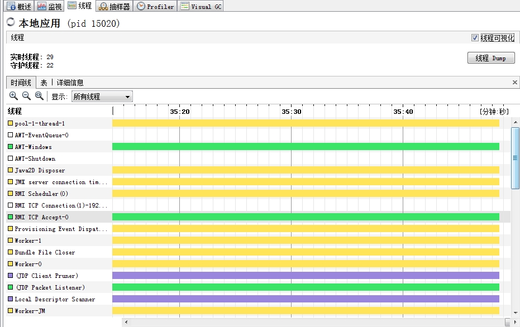The width and height of the screenshot is (520, 327).
Task: Select the 时间线 sub-tab
Action: 21,83
